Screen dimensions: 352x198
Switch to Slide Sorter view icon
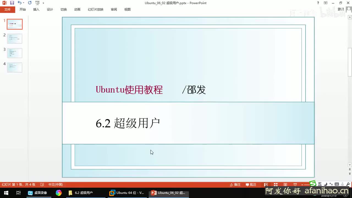pyautogui.click(x=276, y=185)
